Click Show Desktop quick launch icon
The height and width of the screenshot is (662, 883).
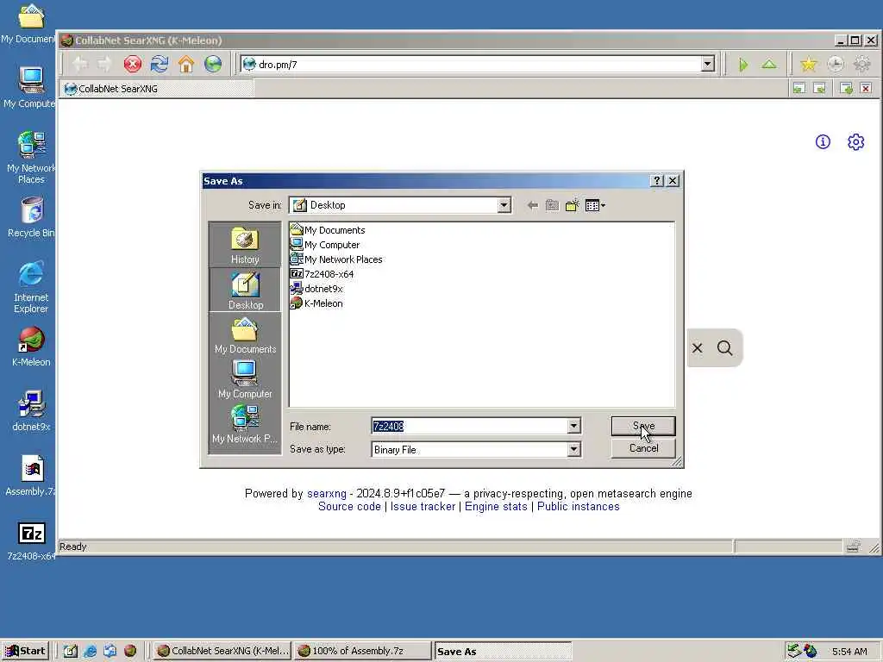click(70, 651)
